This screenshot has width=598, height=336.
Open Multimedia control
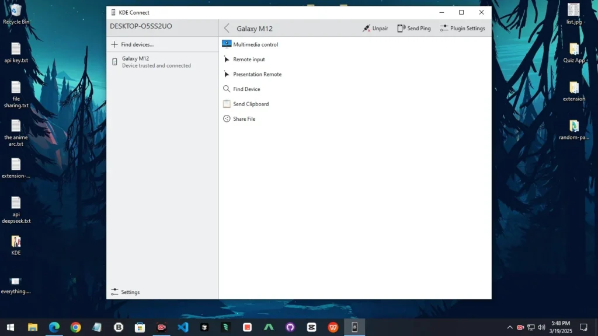[x=250, y=44]
